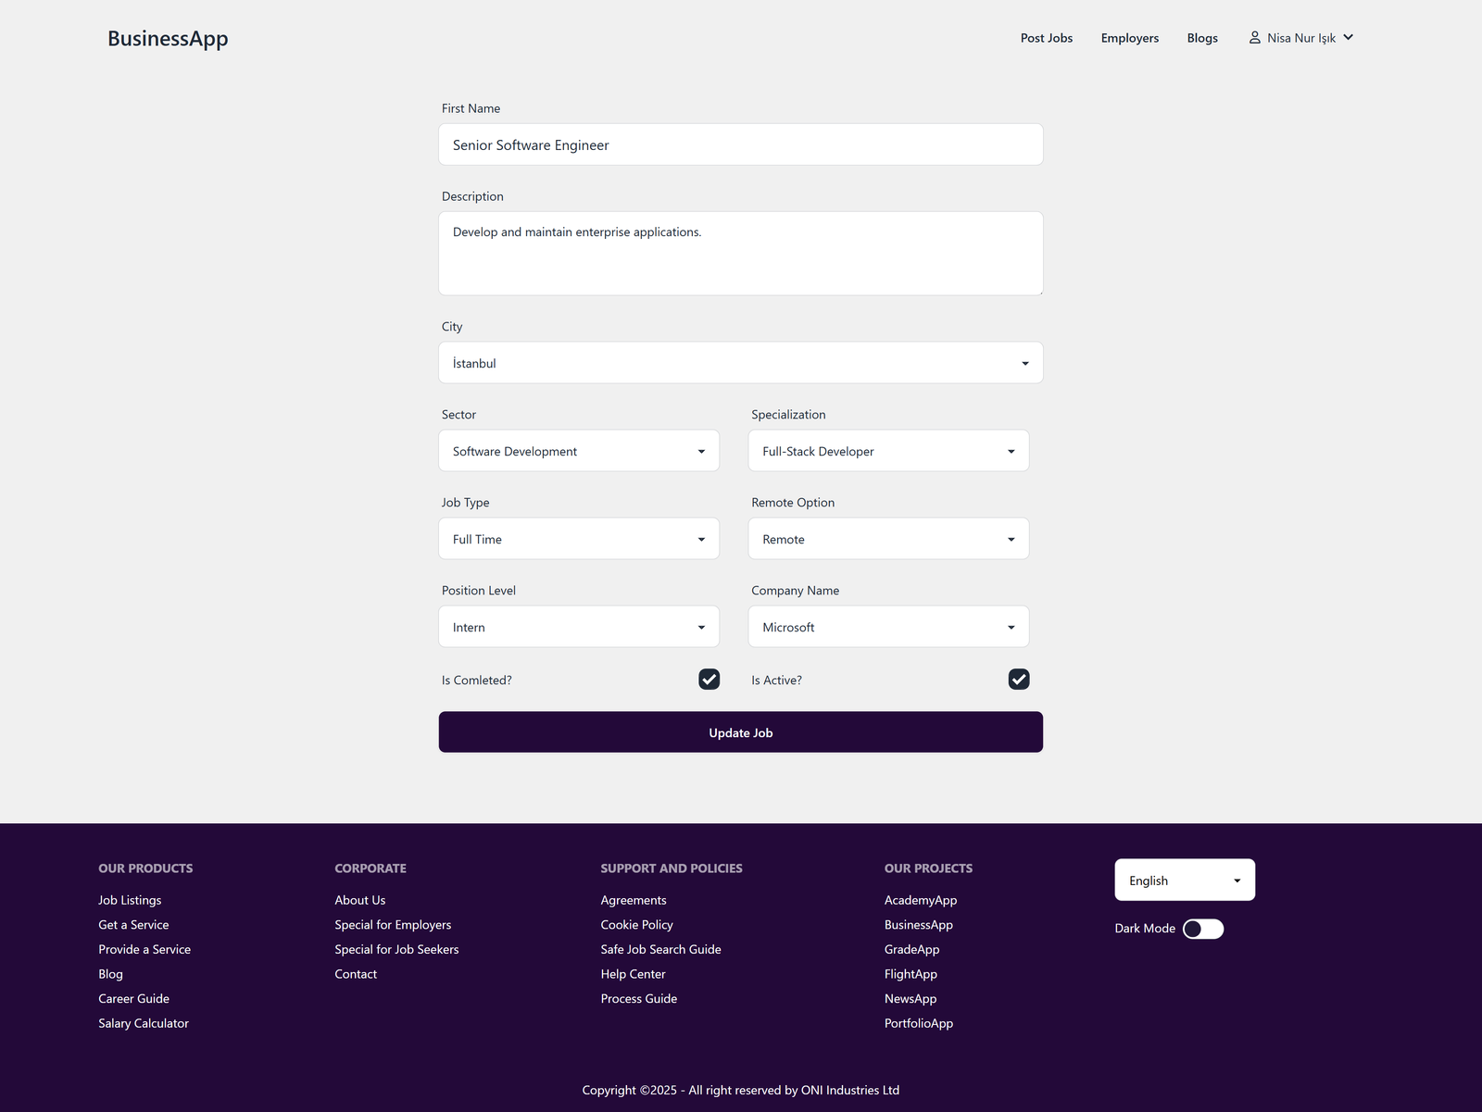1482x1112 pixels.
Task: Visit the Help Center link
Action: pyautogui.click(x=633, y=974)
